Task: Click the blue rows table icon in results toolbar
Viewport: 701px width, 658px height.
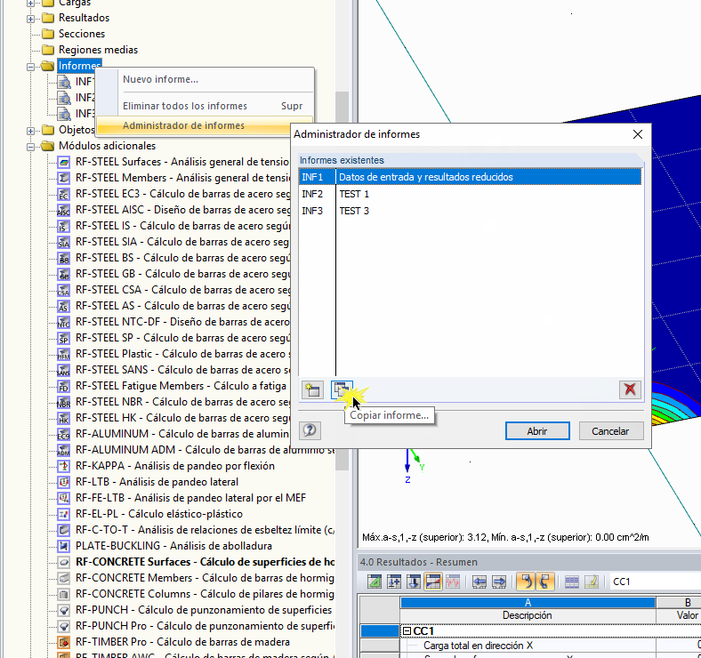Action: coord(572,582)
